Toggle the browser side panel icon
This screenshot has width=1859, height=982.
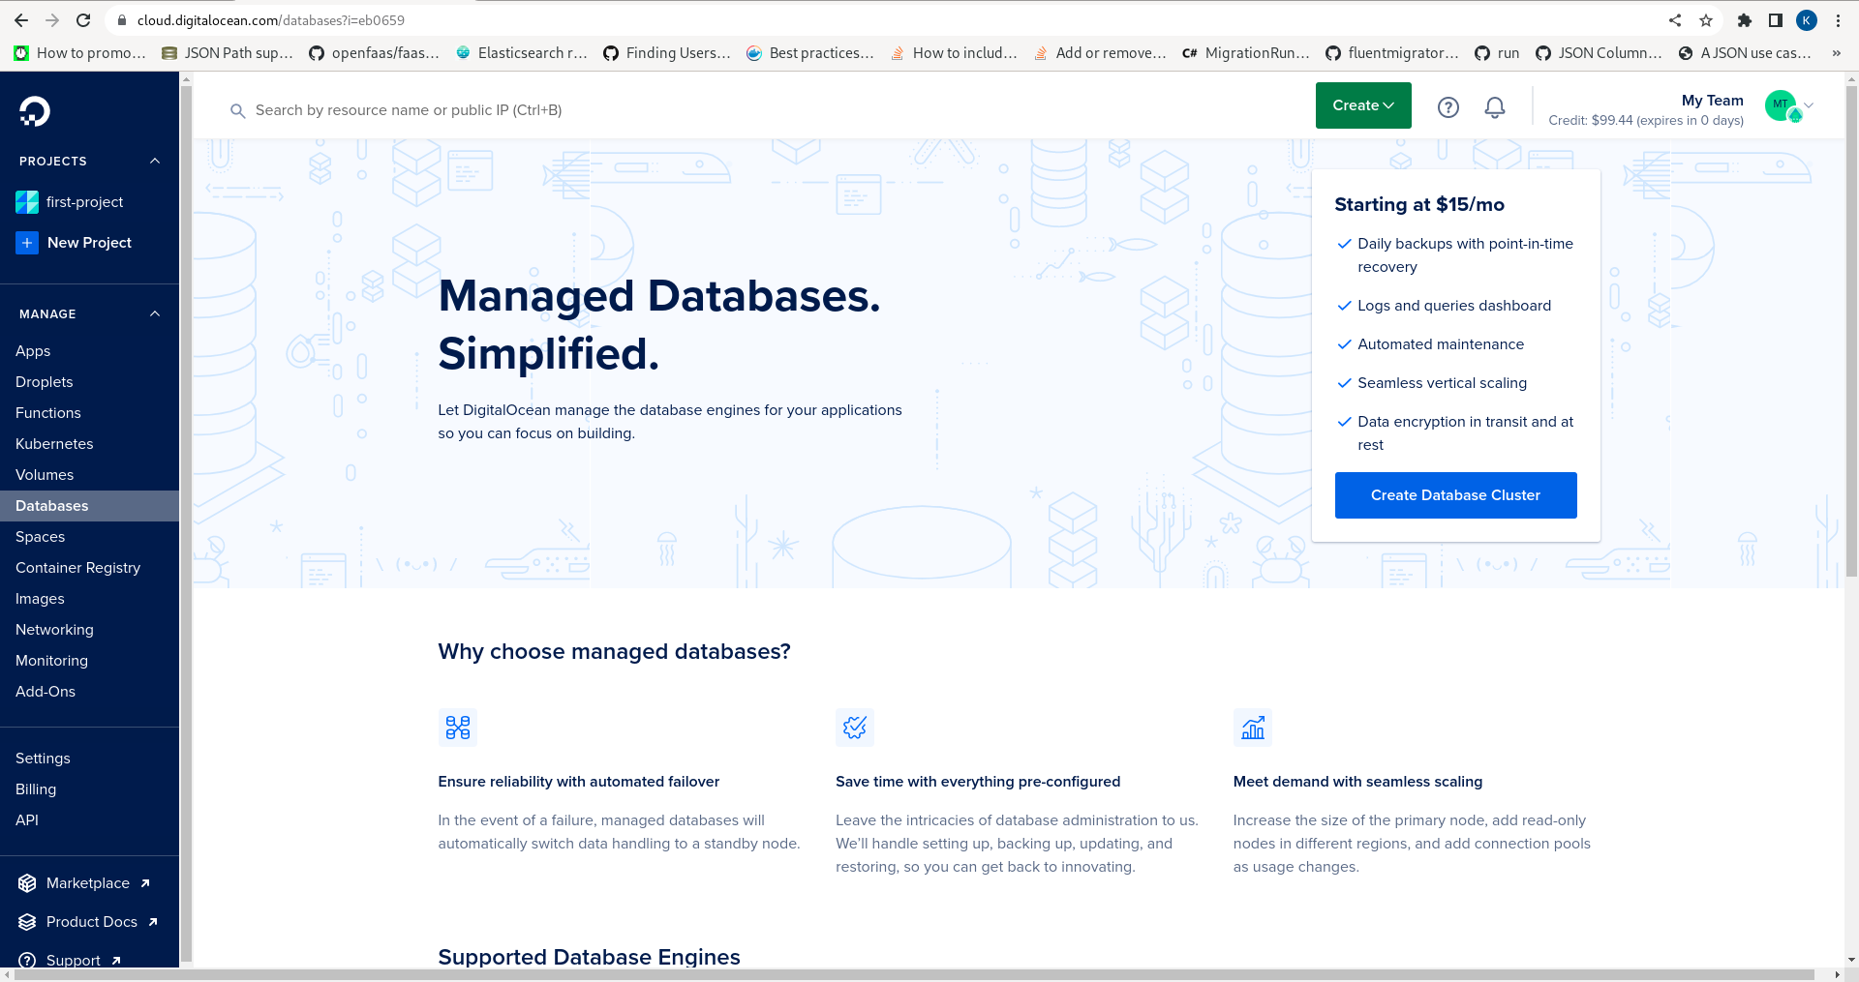(x=1776, y=20)
